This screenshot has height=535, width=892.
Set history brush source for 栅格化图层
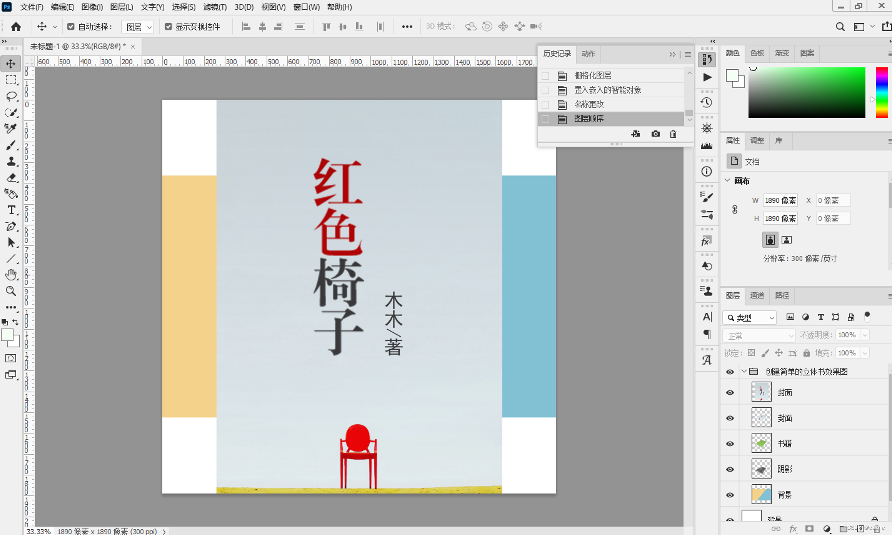coord(546,76)
